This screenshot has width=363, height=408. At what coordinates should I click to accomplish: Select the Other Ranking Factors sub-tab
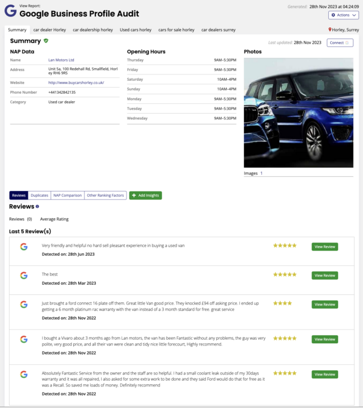pos(105,195)
